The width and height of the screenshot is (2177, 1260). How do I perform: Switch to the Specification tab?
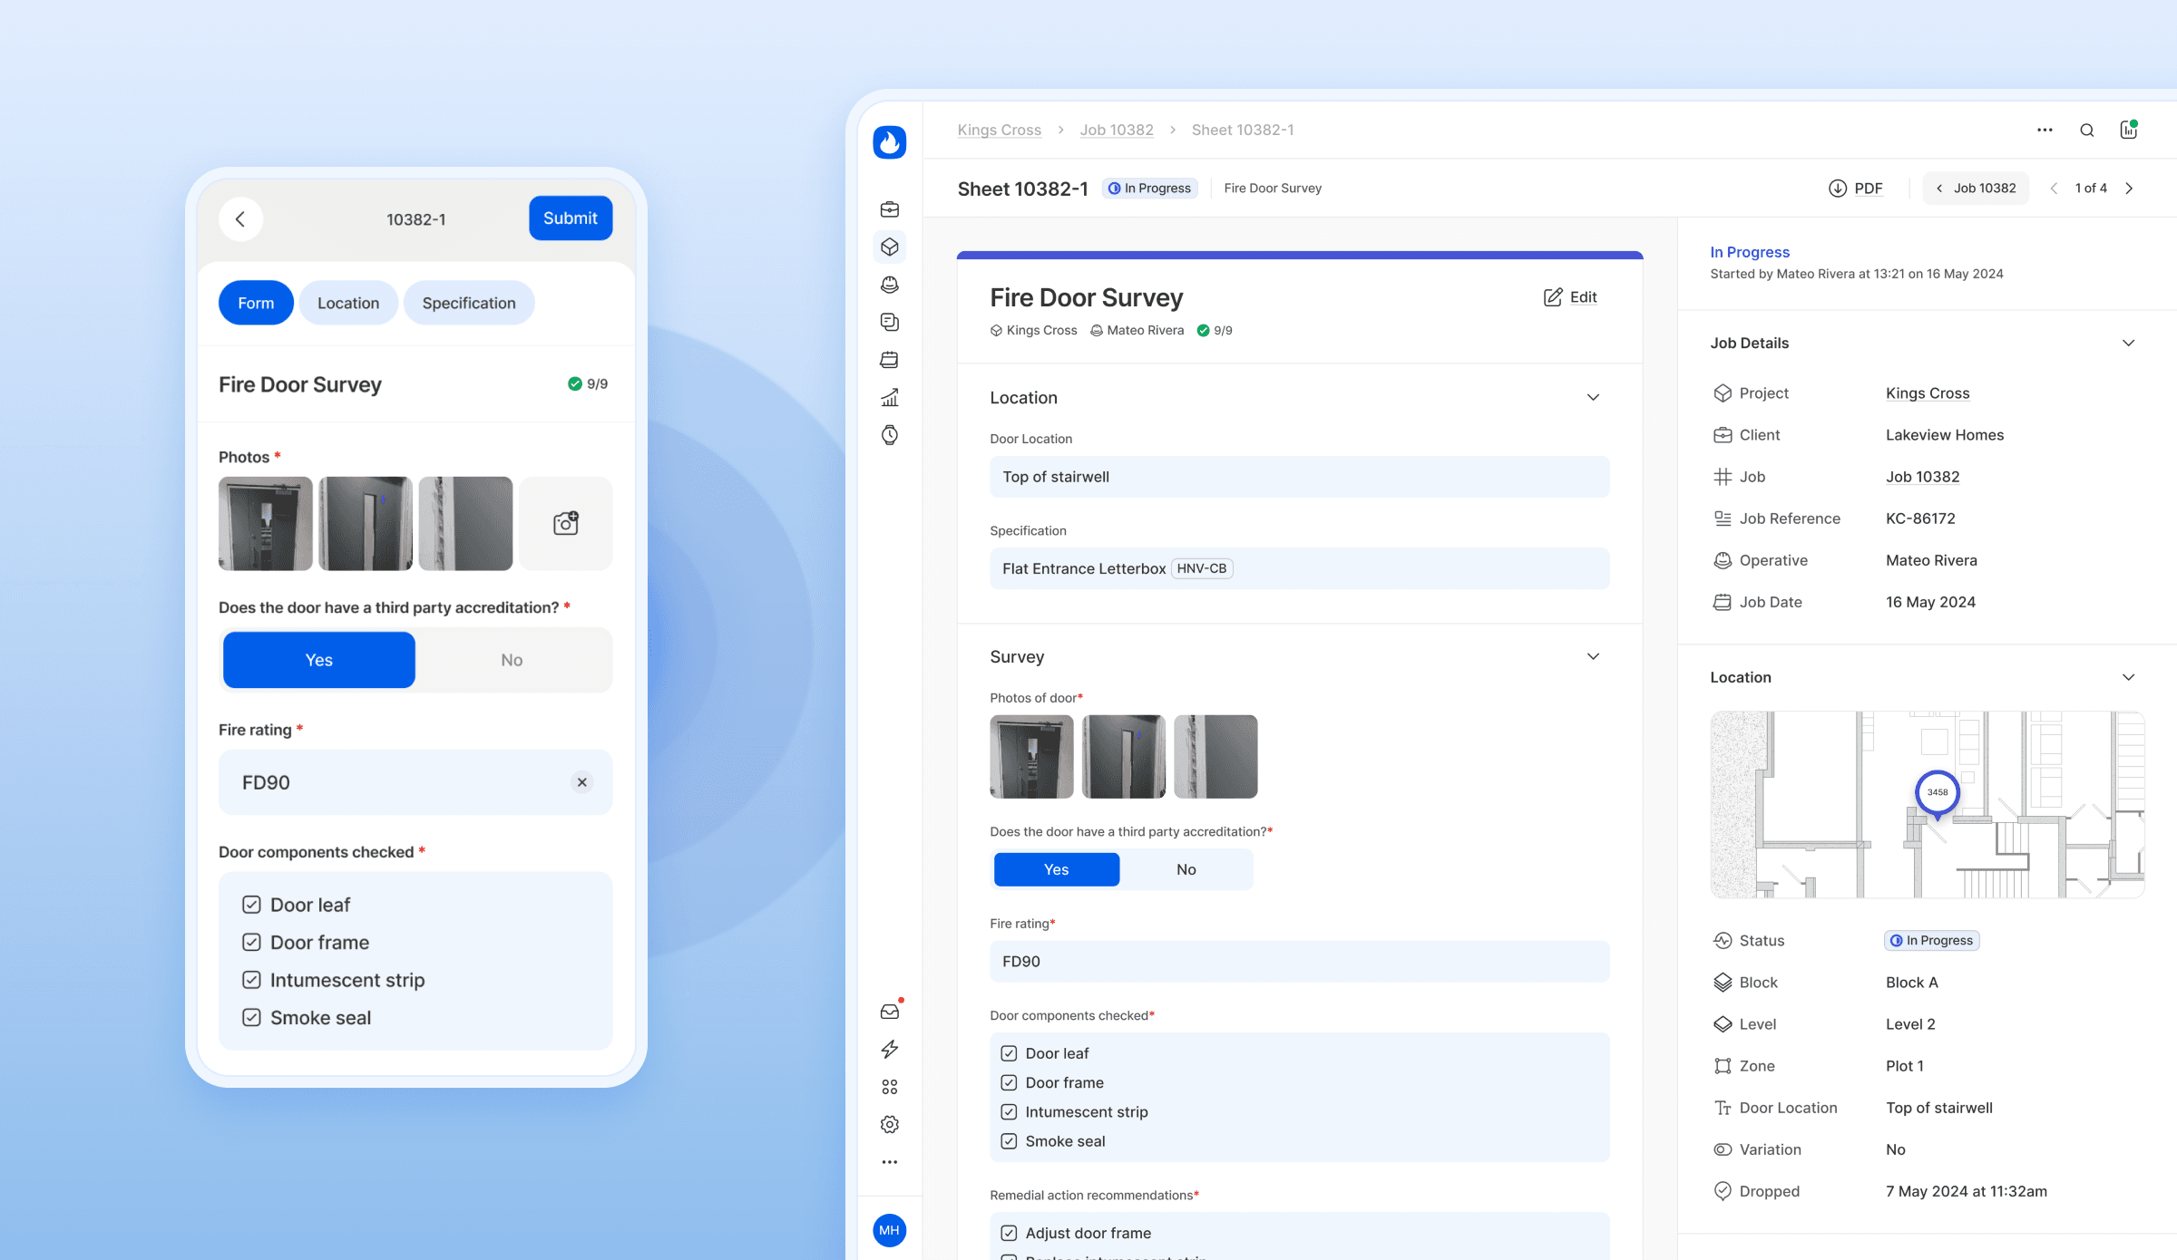click(x=468, y=302)
